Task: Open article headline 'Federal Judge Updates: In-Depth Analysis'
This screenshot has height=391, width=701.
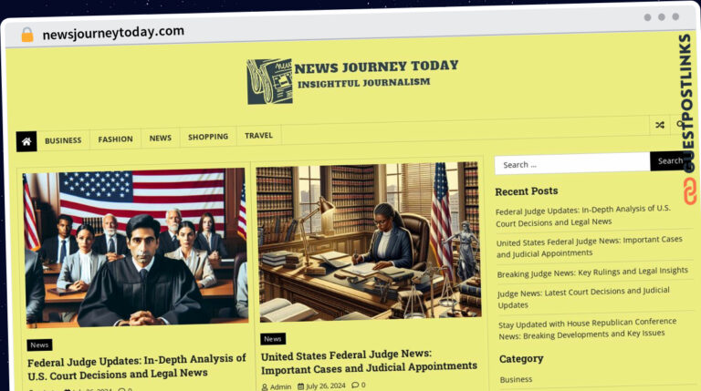Action: pyautogui.click(x=137, y=366)
